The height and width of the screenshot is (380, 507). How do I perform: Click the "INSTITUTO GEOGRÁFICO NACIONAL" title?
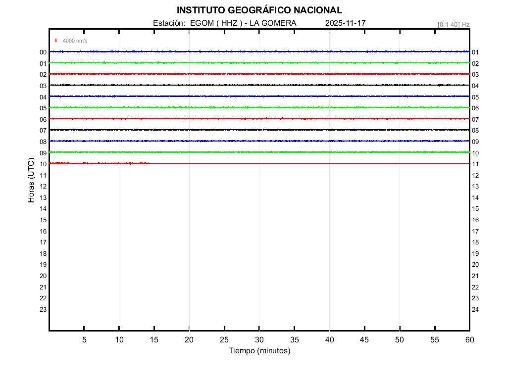pyautogui.click(x=259, y=10)
